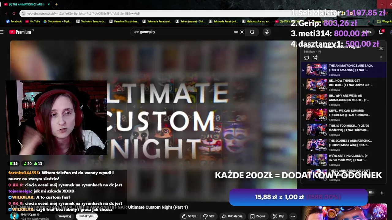Minimize the browser window

point(382,4)
